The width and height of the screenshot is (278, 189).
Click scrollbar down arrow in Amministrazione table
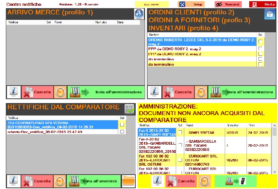pyautogui.click(x=275, y=172)
